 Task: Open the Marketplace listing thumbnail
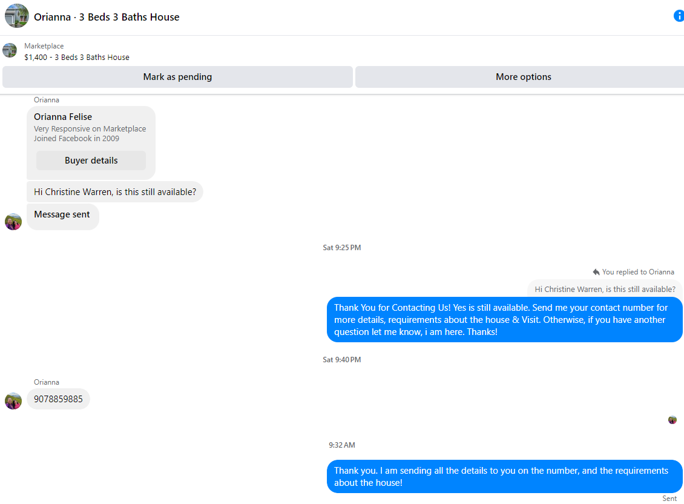pyautogui.click(x=10, y=50)
